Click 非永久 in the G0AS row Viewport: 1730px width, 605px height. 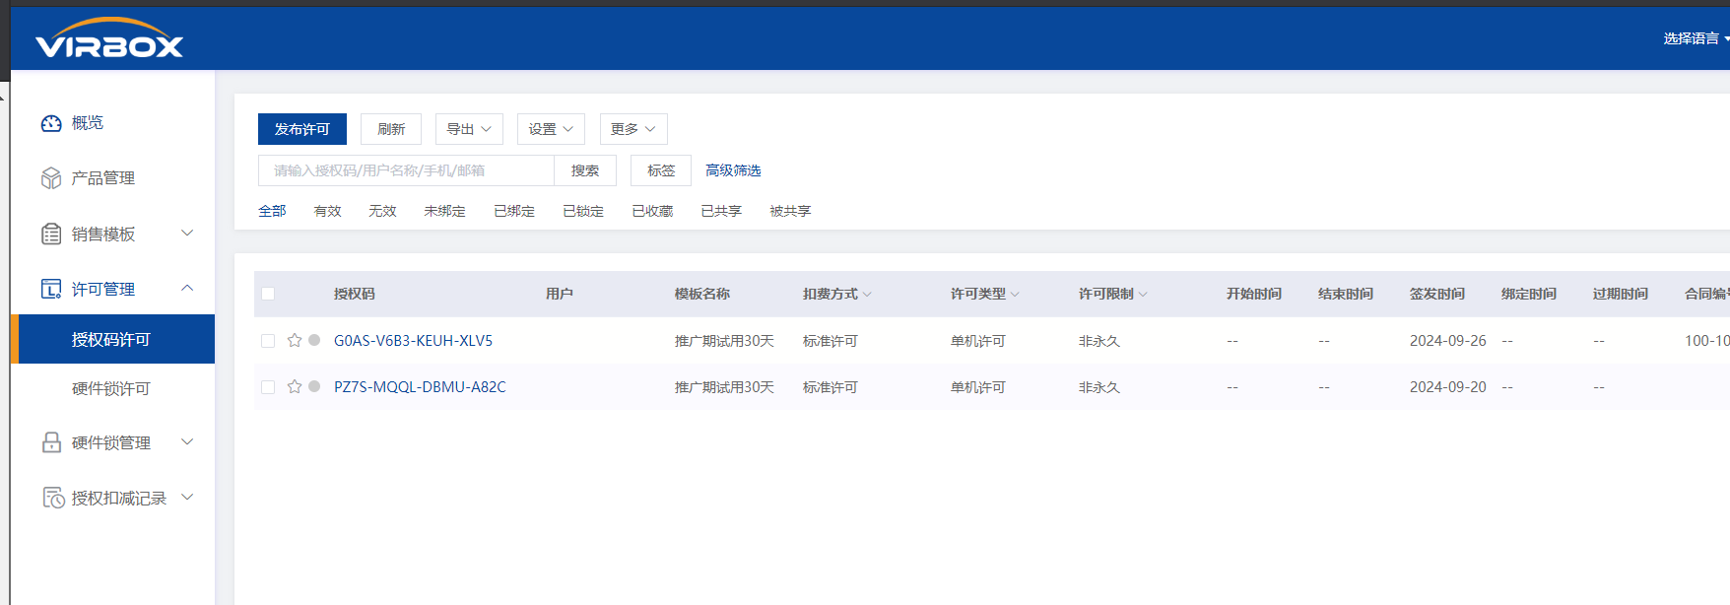click(1099, 341)
